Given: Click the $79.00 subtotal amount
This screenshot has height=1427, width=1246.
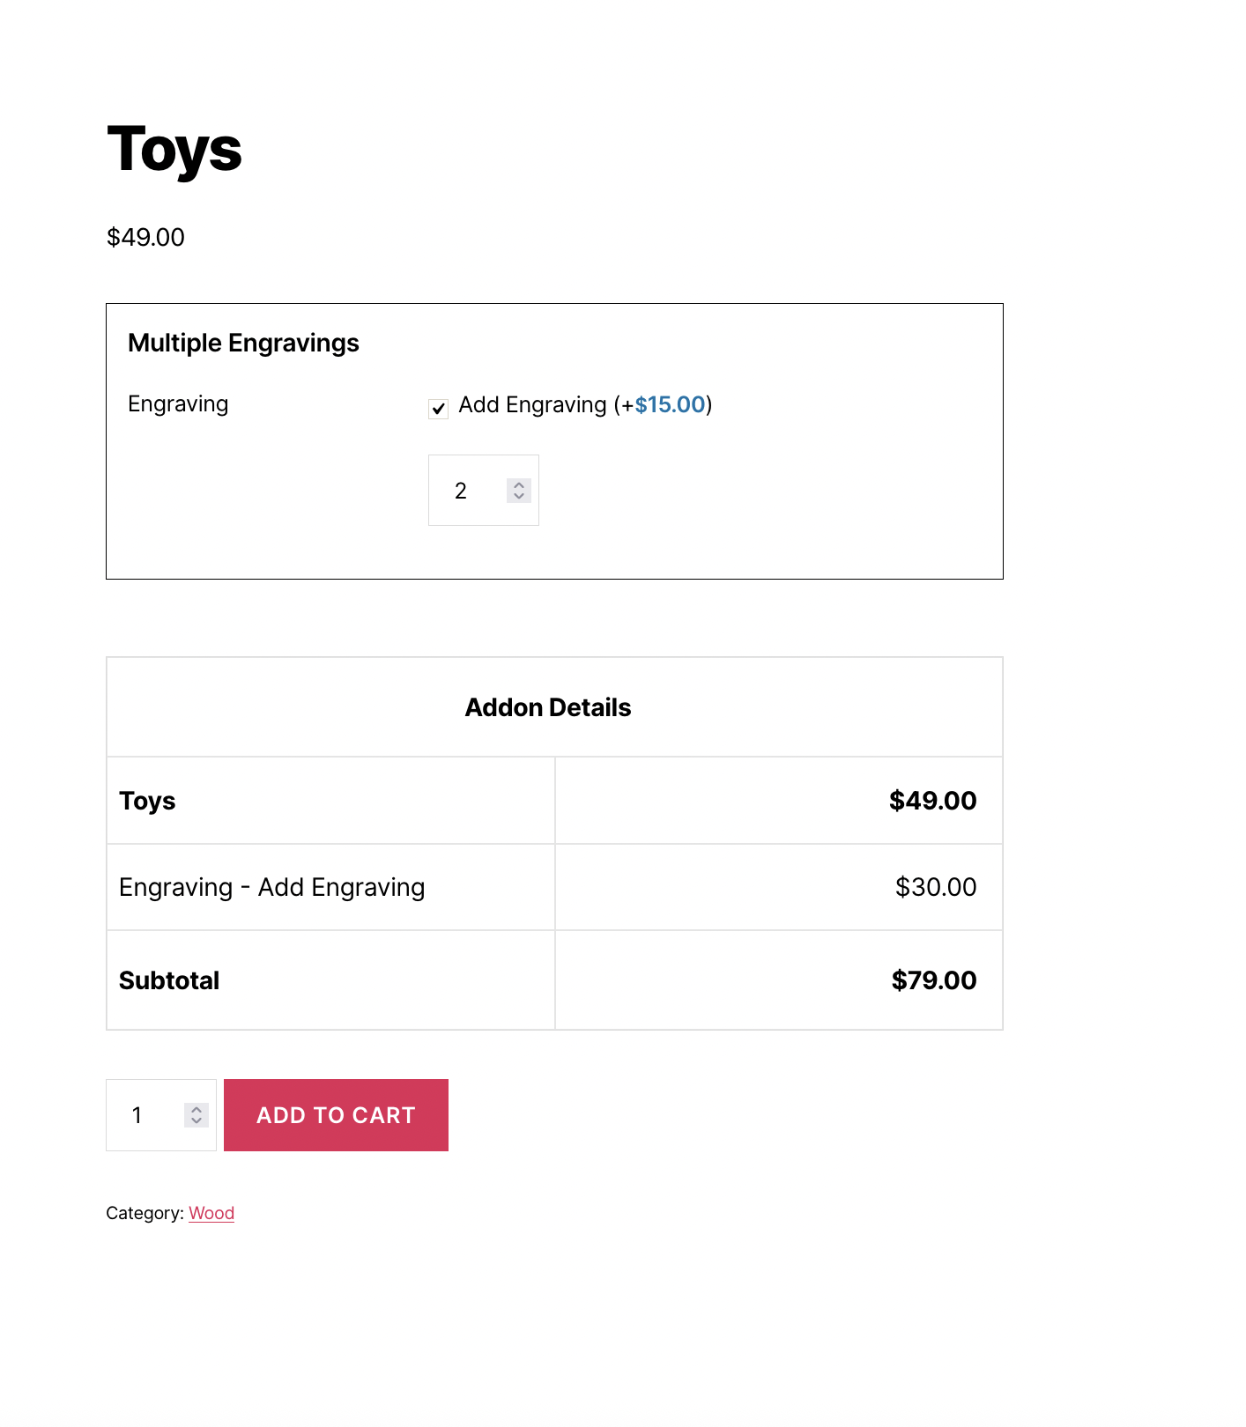Looking at the screenshot, I should (x=933, y=980).
